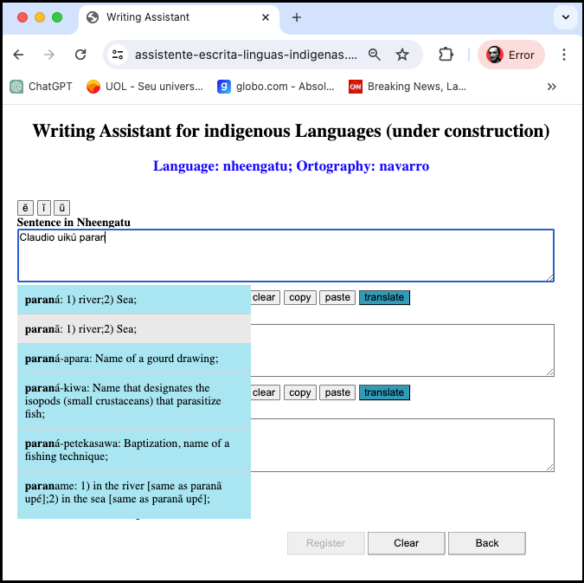Open the CNN Breaking News bookmark

[x=408, y=87]
